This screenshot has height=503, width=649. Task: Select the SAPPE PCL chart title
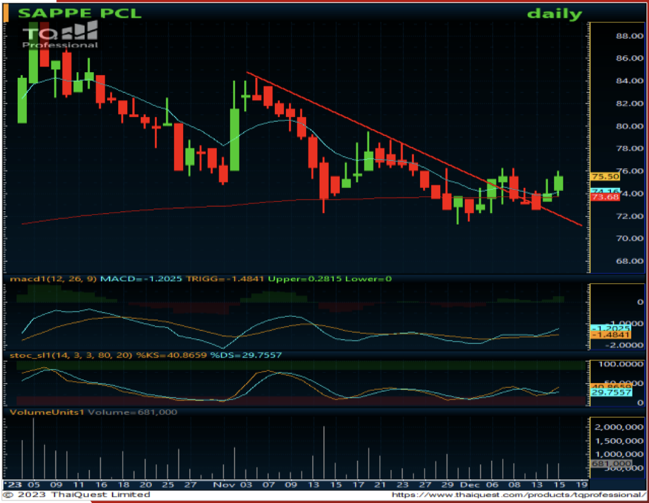tap(80, 13)
